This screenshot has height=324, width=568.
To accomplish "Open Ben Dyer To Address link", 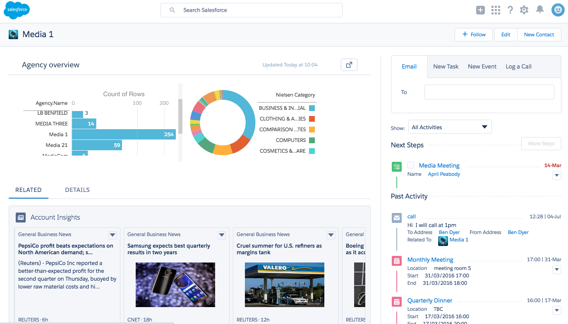I will [x=449, y=232].
